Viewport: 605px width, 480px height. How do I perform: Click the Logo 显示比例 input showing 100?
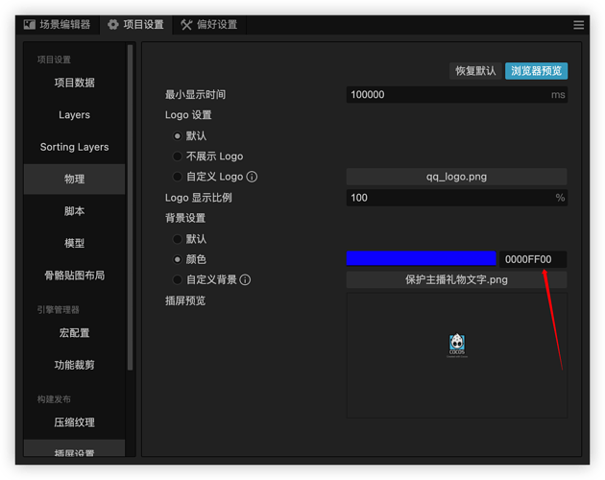point(457,198)
